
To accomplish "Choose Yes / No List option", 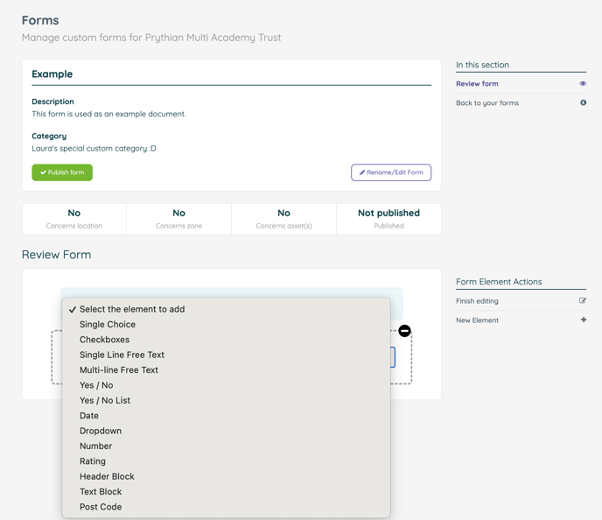I will pos(226,401).
